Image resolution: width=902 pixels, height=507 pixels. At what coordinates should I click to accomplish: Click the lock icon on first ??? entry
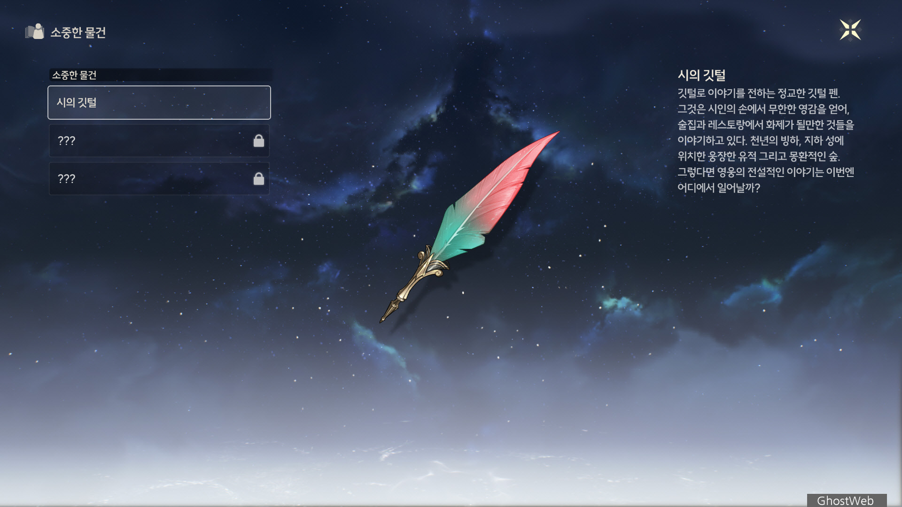[259, 141]
